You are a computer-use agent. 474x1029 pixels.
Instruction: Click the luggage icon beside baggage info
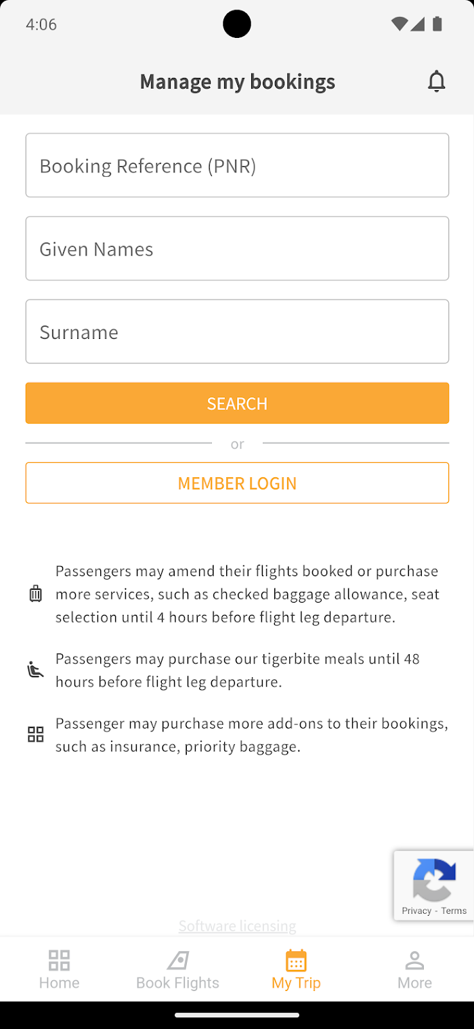click(x=36, y=594)
